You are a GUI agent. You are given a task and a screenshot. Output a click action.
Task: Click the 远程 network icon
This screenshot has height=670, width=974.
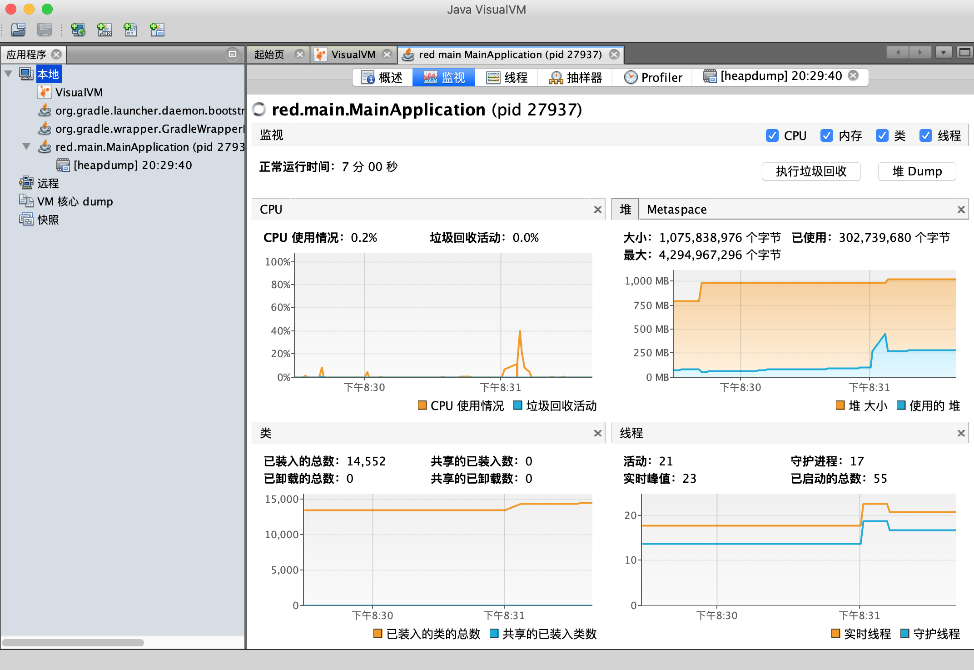pos(26,183)
